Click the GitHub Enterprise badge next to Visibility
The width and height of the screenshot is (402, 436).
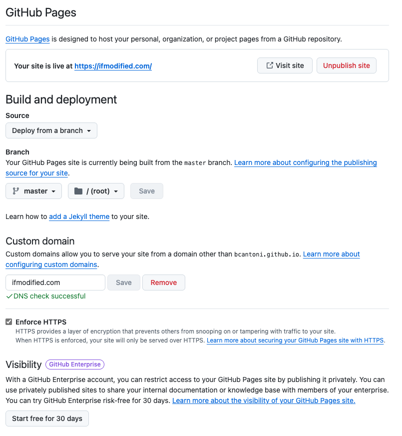tap(74, 364)
